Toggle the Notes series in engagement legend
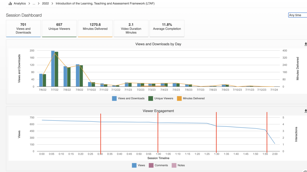This screenshot has width=307, height=172. (178, 165)
